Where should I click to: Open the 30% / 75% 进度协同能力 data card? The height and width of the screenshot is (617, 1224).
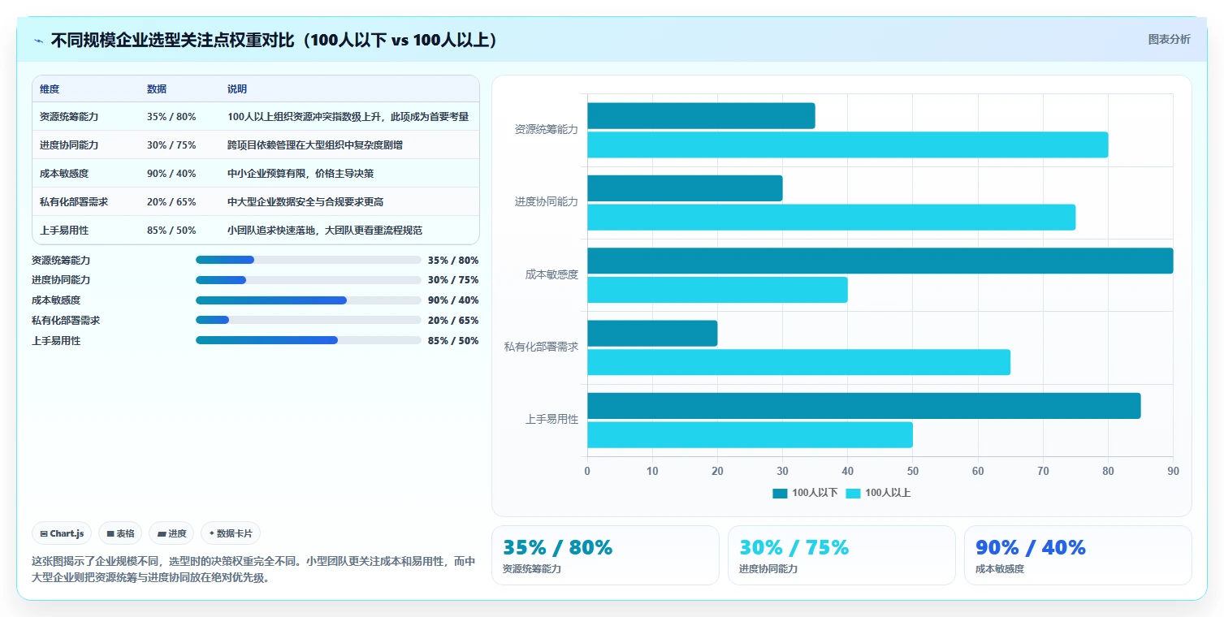[x=841, y=555]
